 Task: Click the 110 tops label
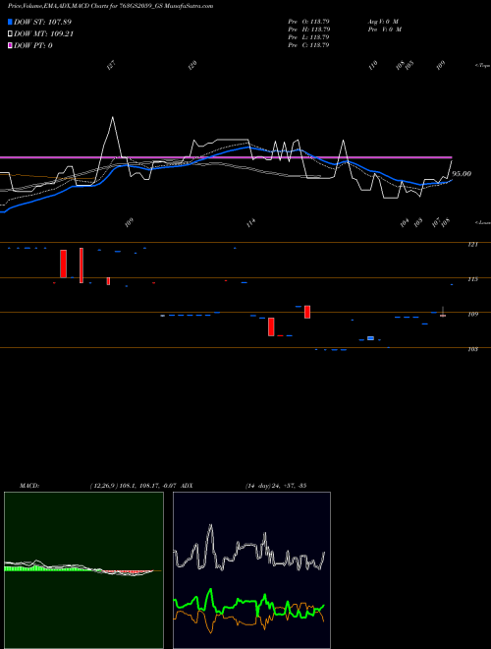(373, 66)
